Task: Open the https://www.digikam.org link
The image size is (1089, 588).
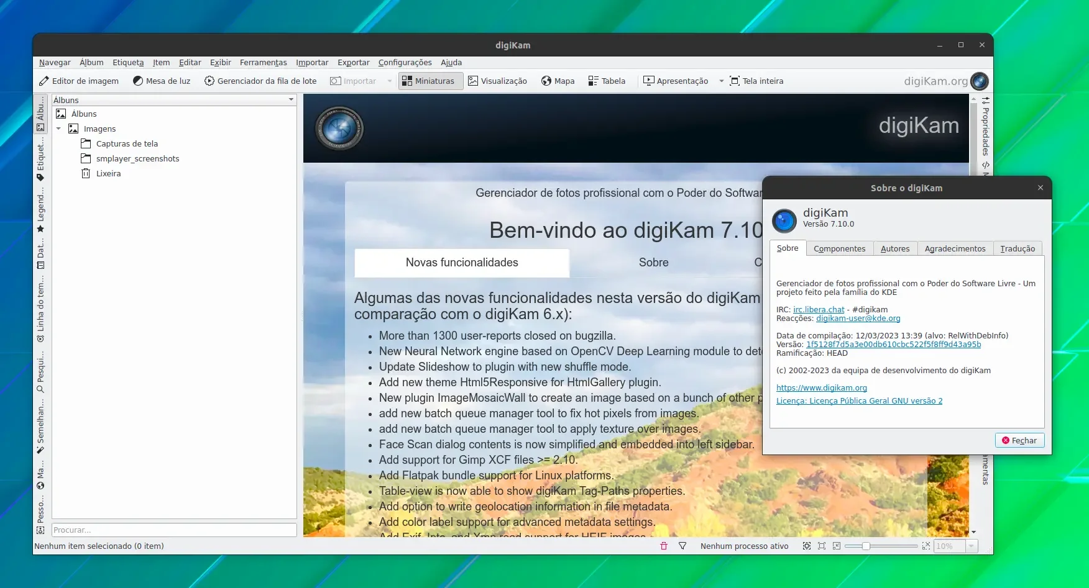Action: click(821, 388)
